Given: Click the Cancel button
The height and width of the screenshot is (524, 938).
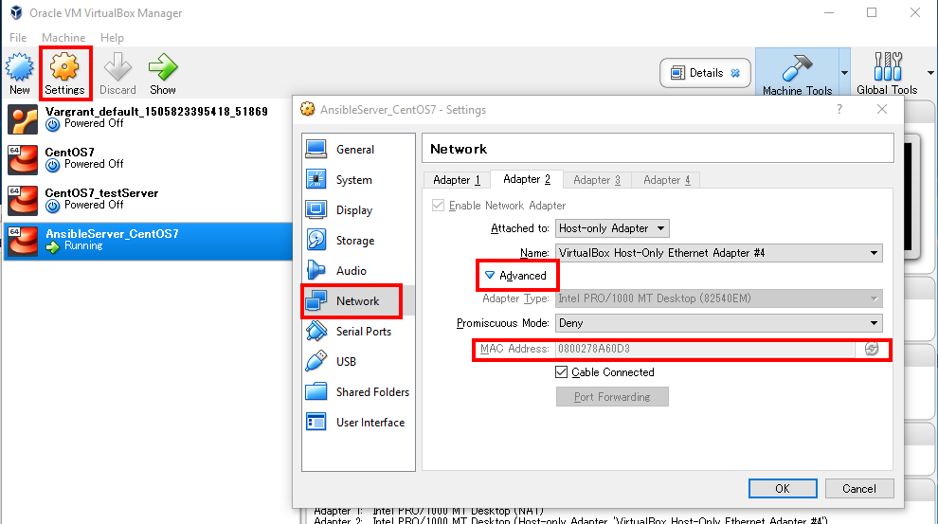Looking at the screenshot, I should (859, 488).
